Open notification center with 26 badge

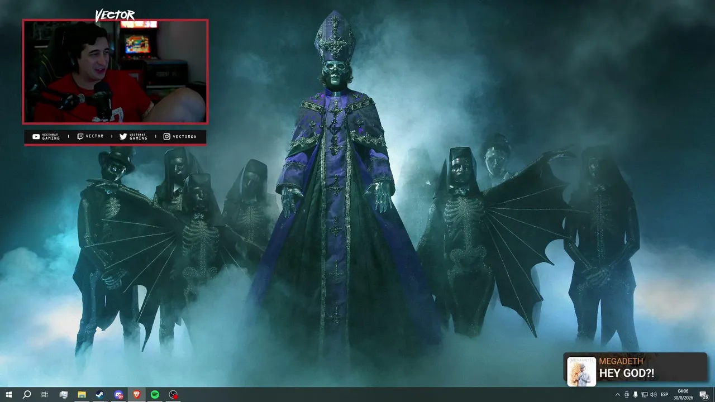coord(703,395)
